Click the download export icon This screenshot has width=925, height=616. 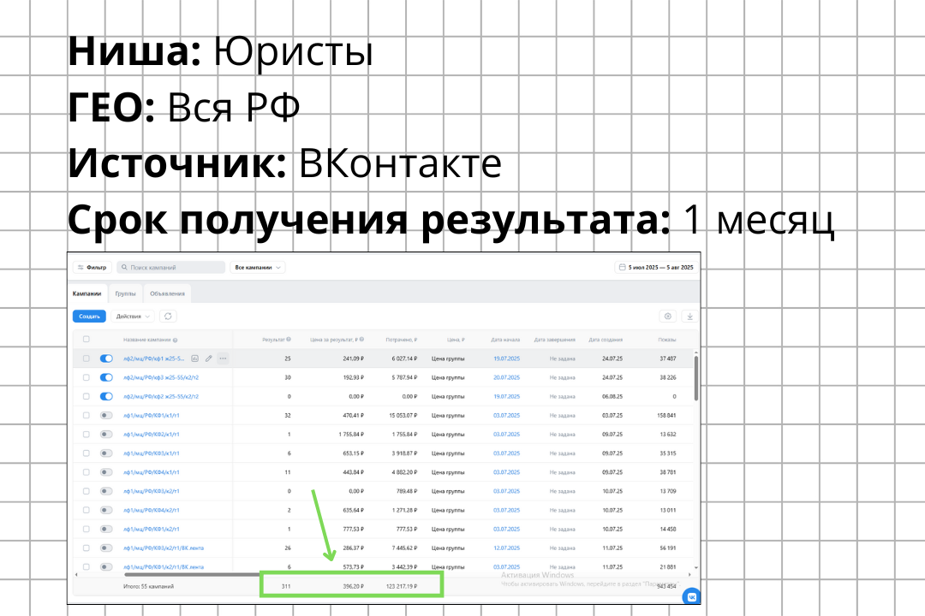[689, 317]
